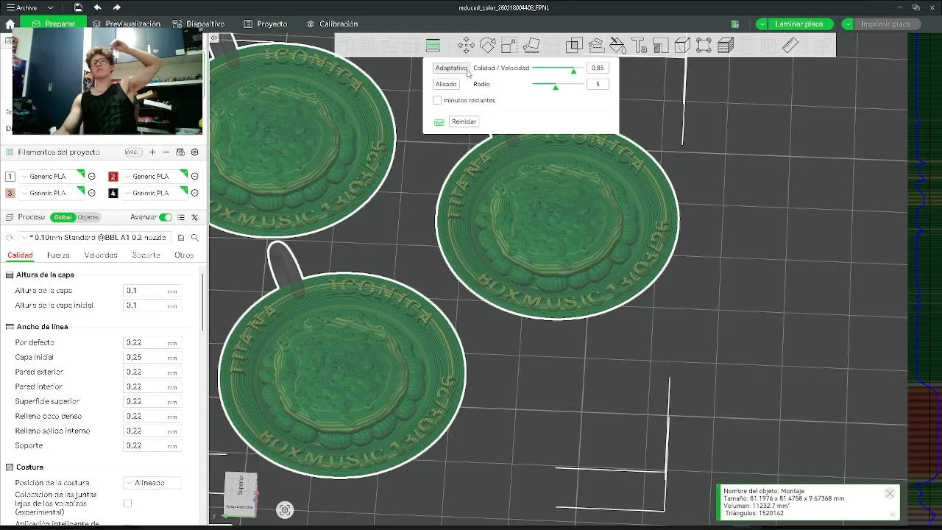The height and width of the screenshot is (530, 942).
Task: Switch process scope to Objetos
Action: pyautogui.click(x=88, y=217)
